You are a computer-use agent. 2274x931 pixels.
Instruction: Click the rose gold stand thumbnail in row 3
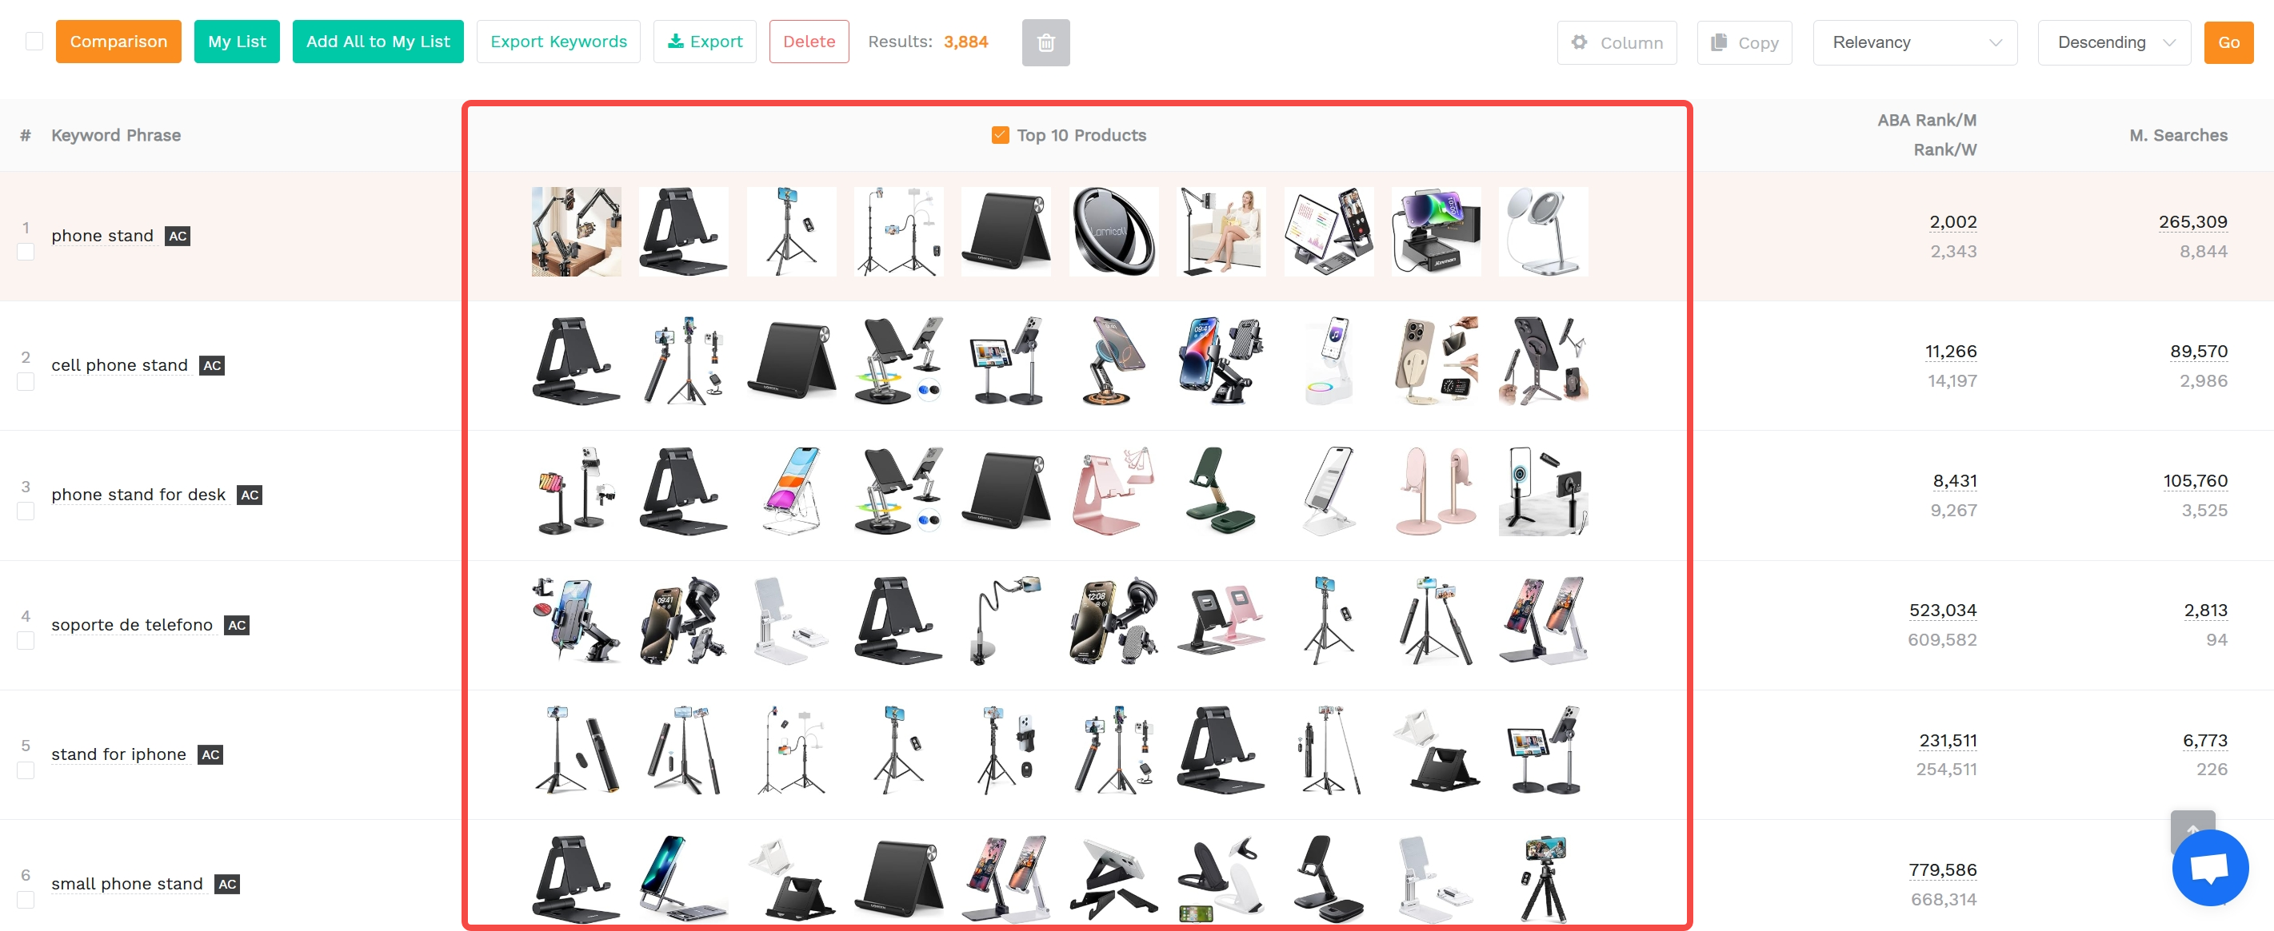tap(1113, 491)
